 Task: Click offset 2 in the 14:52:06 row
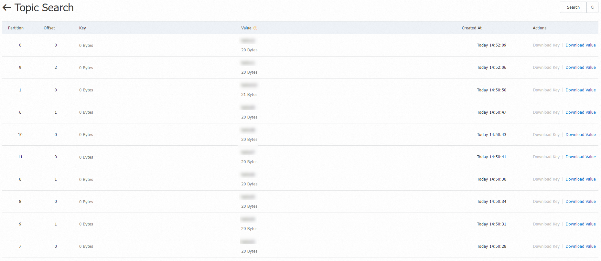pyautogui.click(x=56, y=68)
